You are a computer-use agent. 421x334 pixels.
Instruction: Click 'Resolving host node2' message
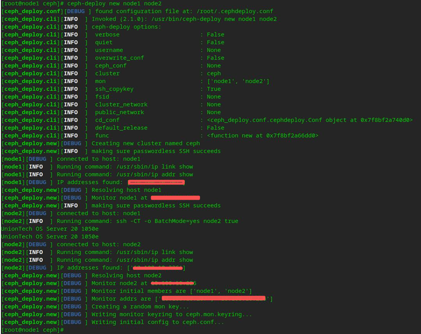[126, 276]
